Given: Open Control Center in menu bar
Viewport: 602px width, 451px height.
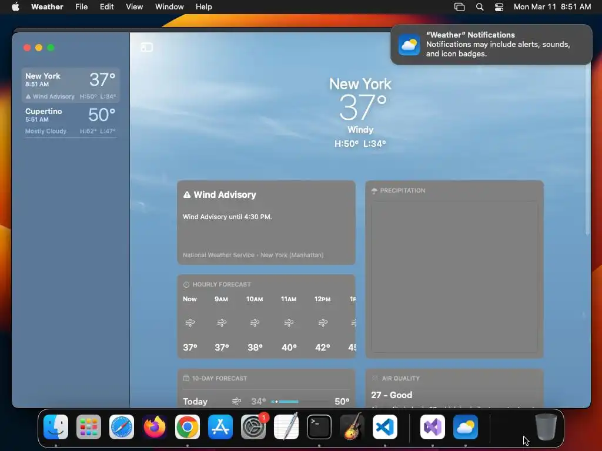Looking at the screenshot, I should point(499,7).
